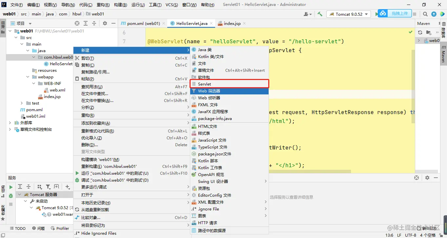Hide the project panel with minus icon

[113, 23]
